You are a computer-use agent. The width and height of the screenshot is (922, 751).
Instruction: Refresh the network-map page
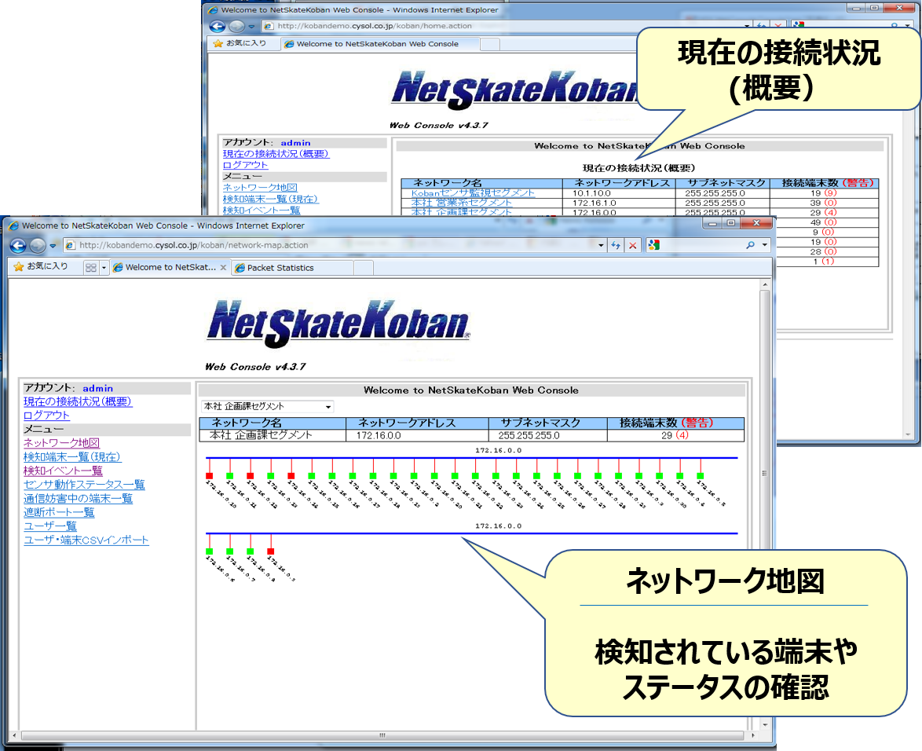tap(616, 245)
